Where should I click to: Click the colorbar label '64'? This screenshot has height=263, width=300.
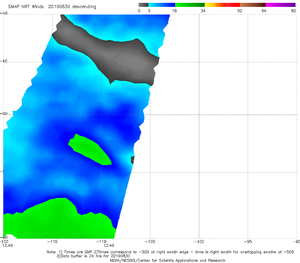264,11
